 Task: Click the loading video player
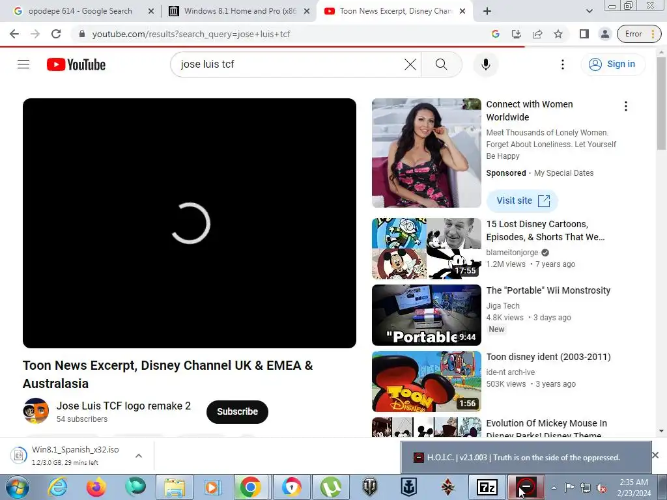coord(190,223)
